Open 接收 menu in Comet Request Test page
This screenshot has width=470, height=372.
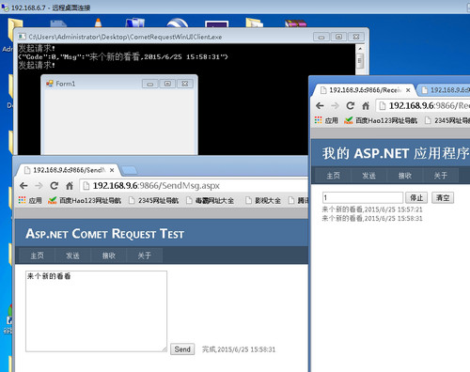109,256
